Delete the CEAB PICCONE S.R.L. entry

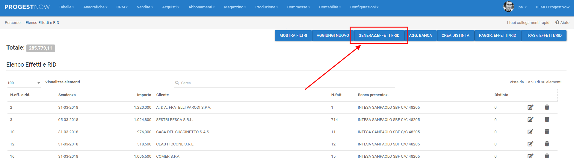click(547, 144)
